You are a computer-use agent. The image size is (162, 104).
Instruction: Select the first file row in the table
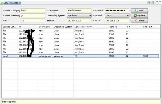click(x=80, y=31)
